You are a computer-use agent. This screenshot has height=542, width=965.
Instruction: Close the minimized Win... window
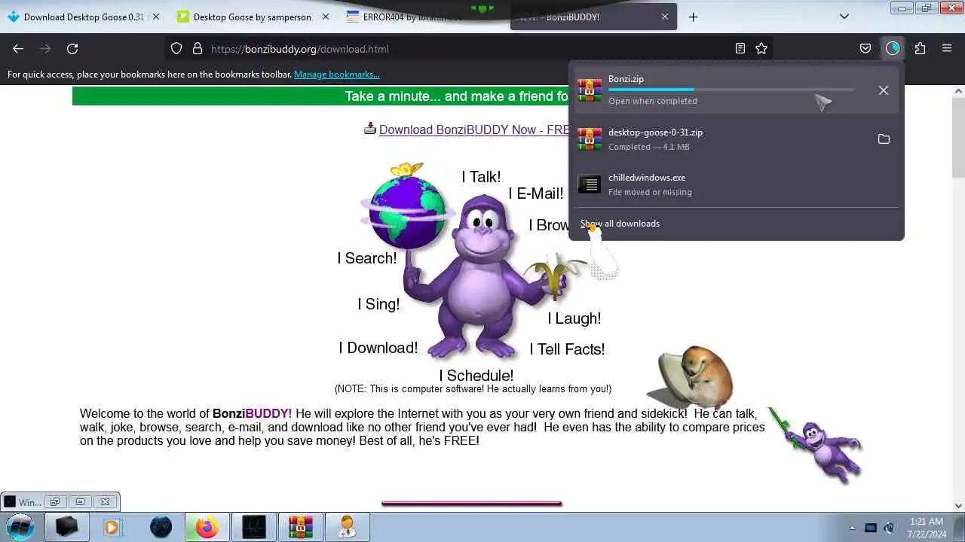[105, 501]
